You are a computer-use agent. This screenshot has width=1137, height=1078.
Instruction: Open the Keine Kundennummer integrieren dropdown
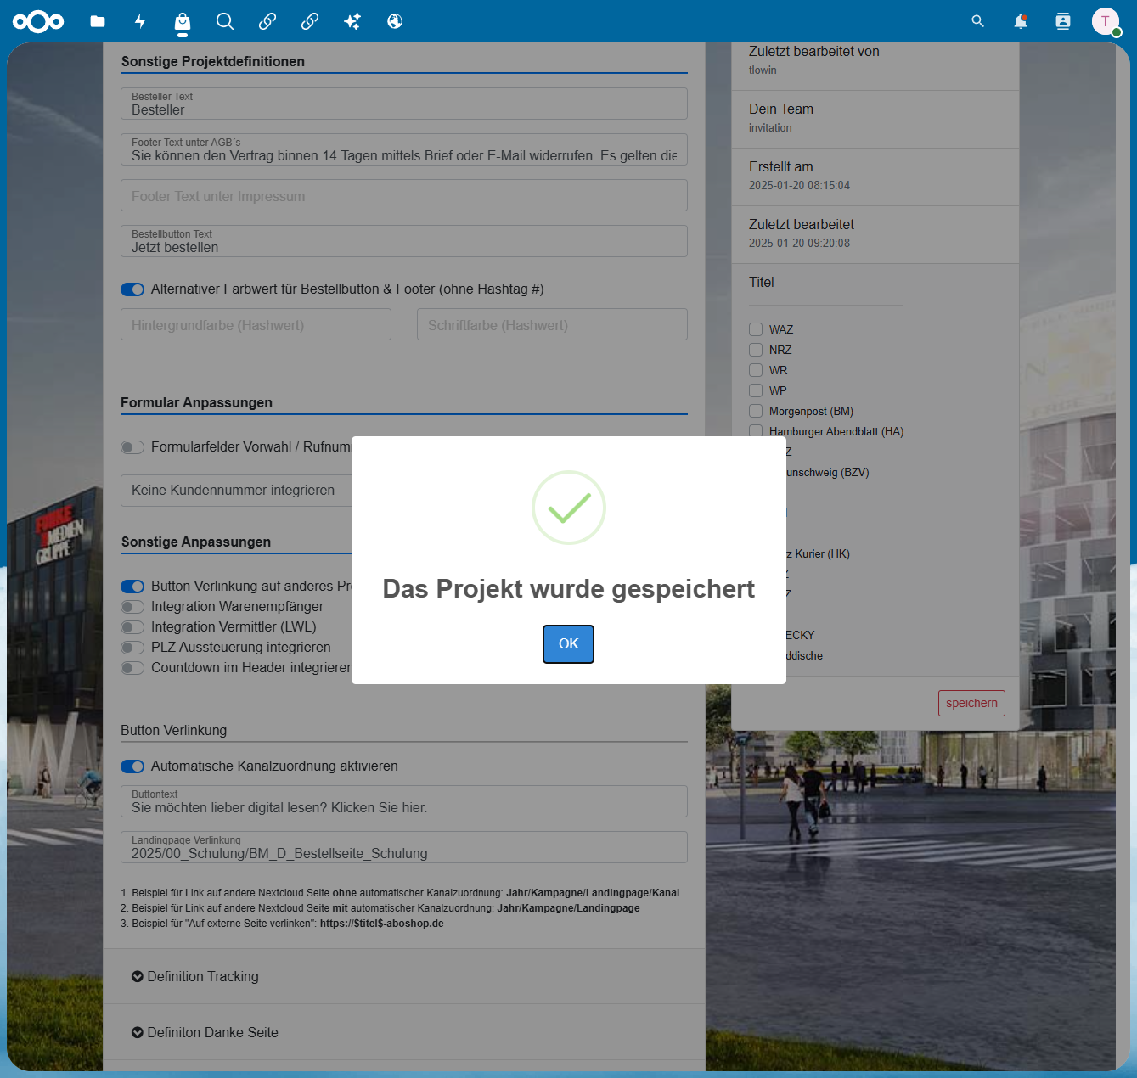click(236, 491)
